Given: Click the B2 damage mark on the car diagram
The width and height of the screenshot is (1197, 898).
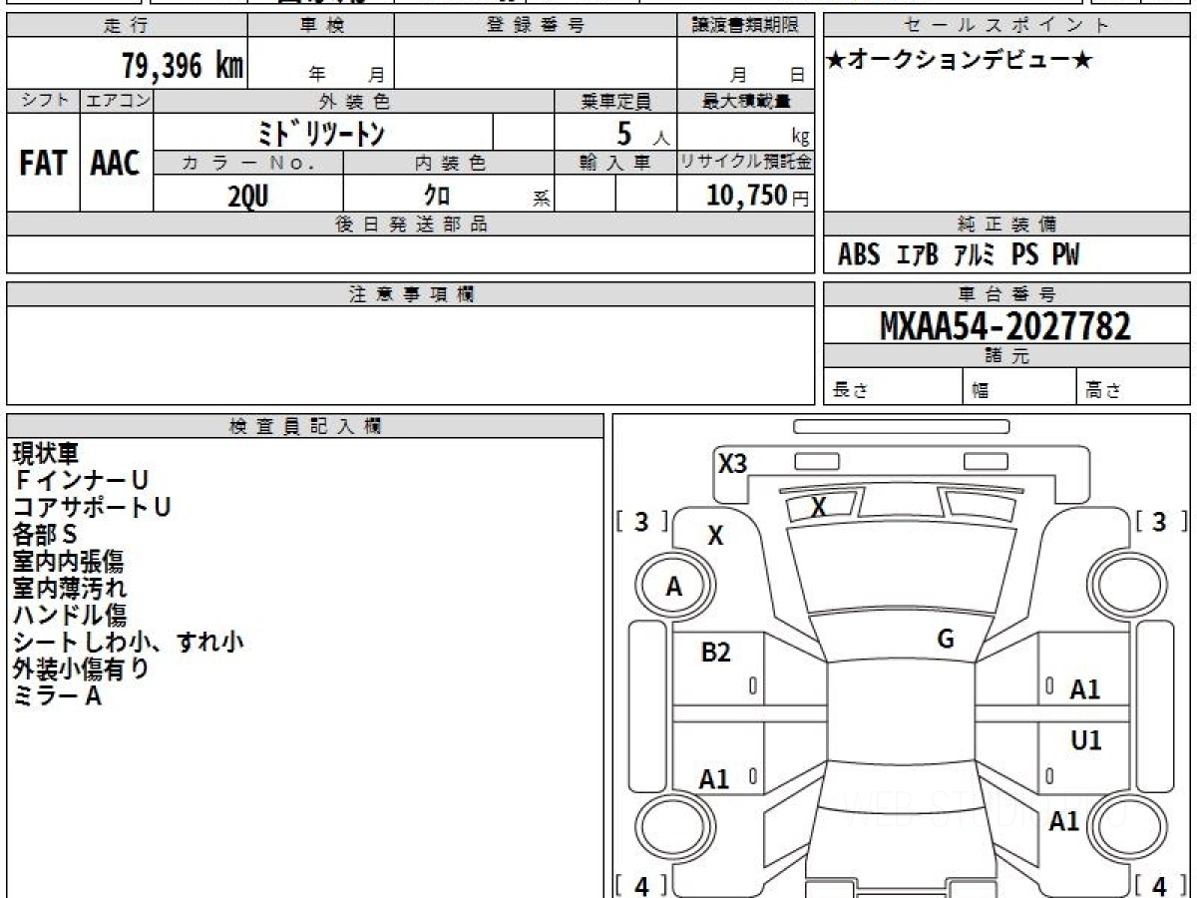Looking at the screenshot, I should pyautogui.click(x=716, y=654).
